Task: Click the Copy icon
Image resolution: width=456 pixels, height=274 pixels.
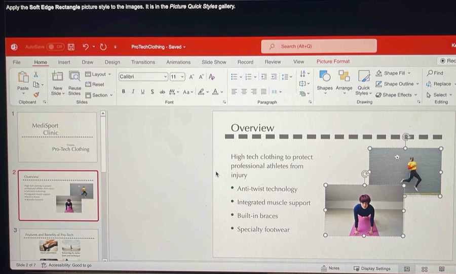Action: [x=36, y=85]
